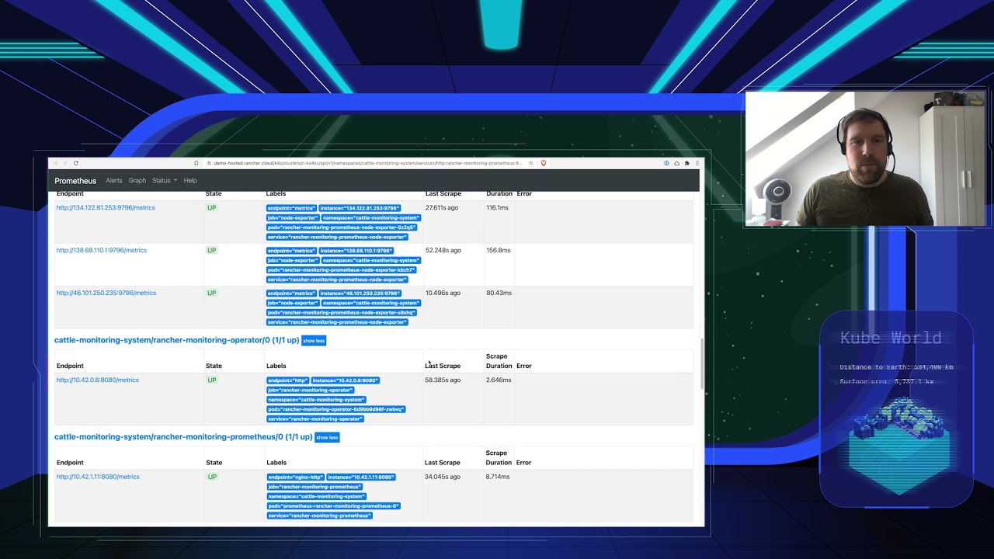Click the 27.611s ago last scrape value
Viewport: 994px width, 559px height.
[443, 208]
